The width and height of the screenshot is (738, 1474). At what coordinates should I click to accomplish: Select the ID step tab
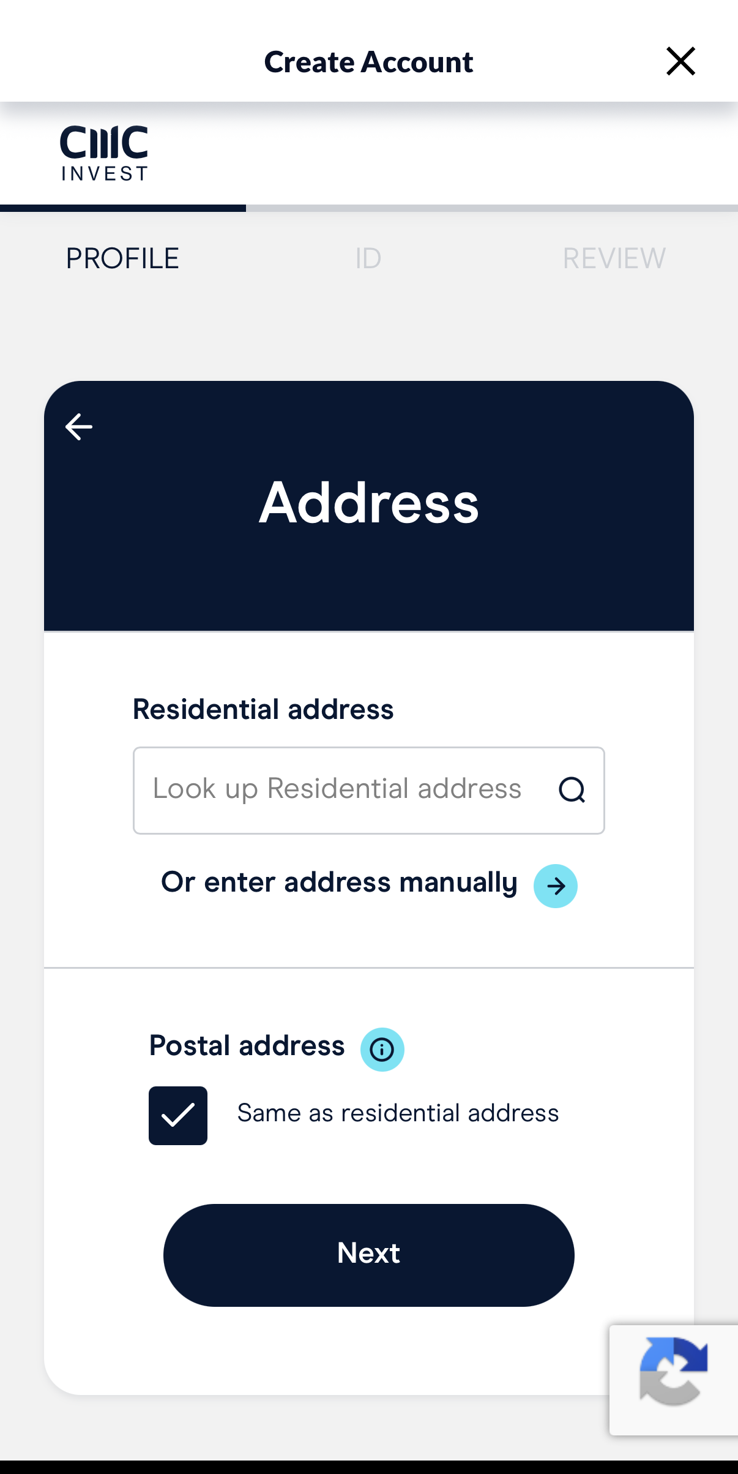pos(368,258)
